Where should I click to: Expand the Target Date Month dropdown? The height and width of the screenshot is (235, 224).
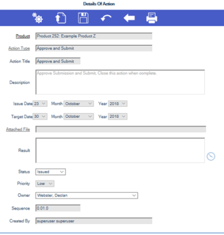(x=78, y=116)
